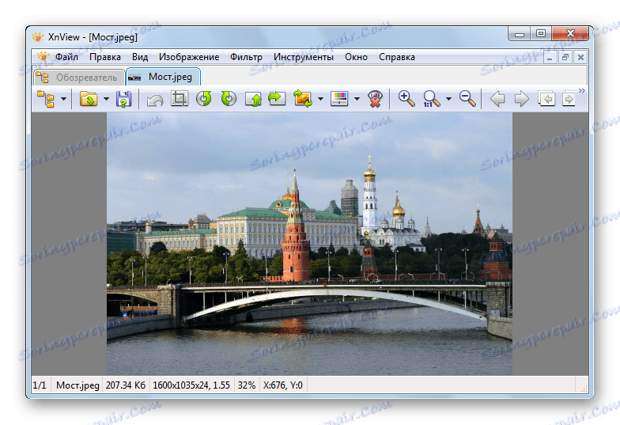Open the Файл menu
The image size is (620, 425).
(x=66, y=57)
